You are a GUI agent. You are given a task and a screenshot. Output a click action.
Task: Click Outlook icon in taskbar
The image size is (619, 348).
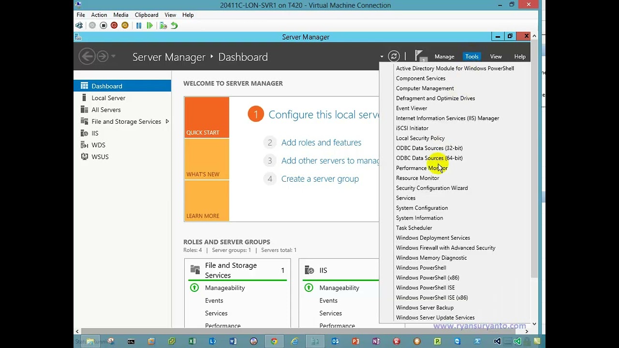tap(335, 341)
